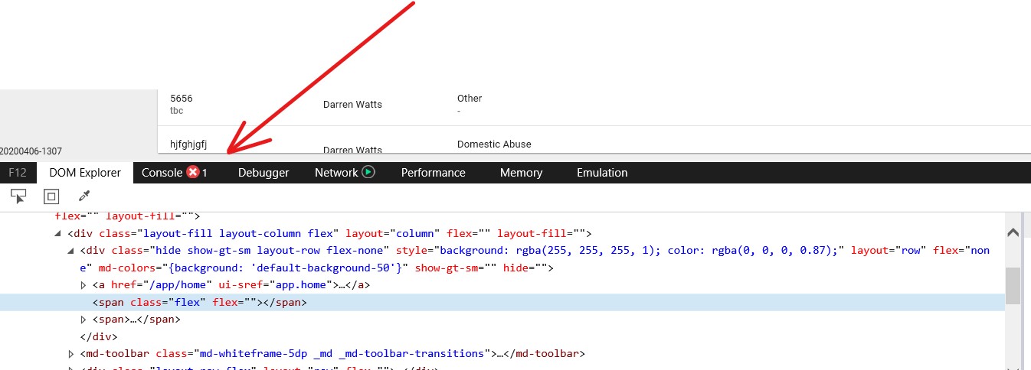Select the span class flex DOM line
This screenshot has height=370, width=1031.
coord(199,303)
